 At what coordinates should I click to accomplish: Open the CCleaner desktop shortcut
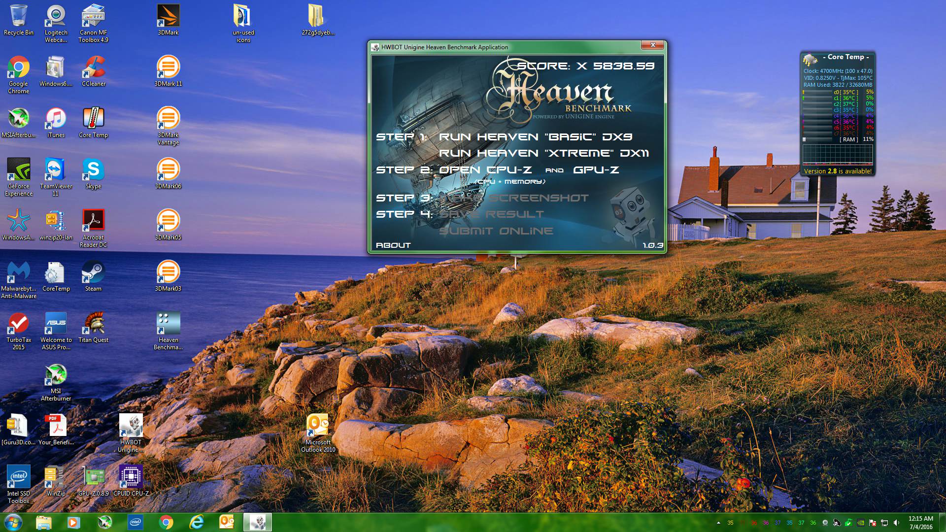[94, 71]
